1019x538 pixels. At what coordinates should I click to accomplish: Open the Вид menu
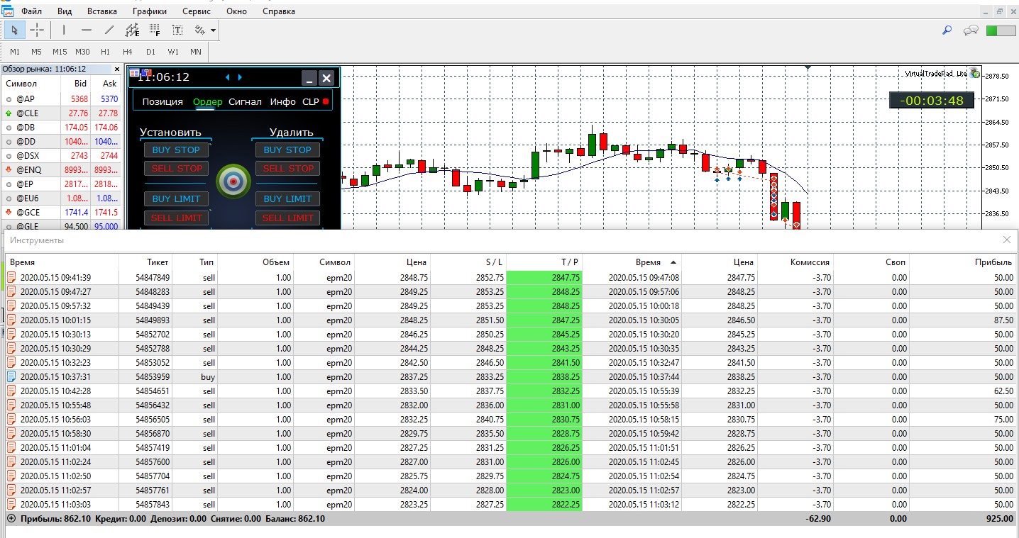point(65,11)
